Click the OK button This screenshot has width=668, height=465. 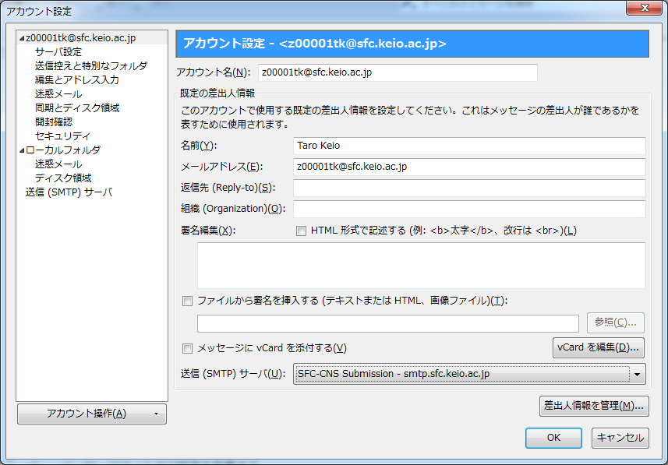point(553,438)
